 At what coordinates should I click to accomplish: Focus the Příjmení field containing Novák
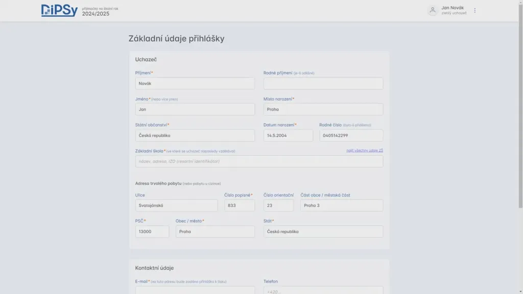coord(195,83)
